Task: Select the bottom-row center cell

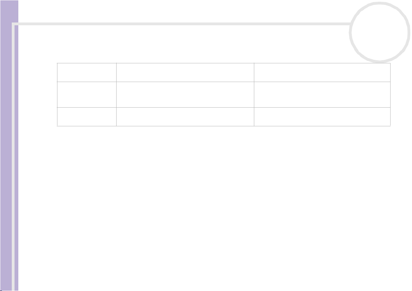Action: [185, 117]
